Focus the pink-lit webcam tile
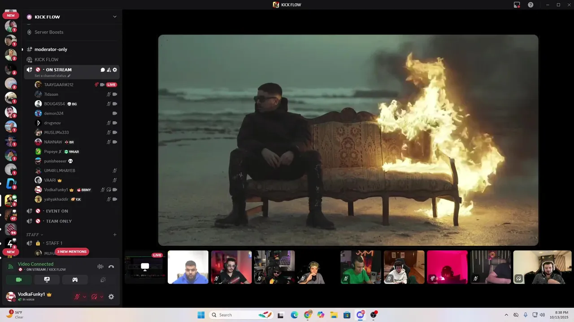The width and height of the screenshot is (574, 322). (x=447, y=267)
